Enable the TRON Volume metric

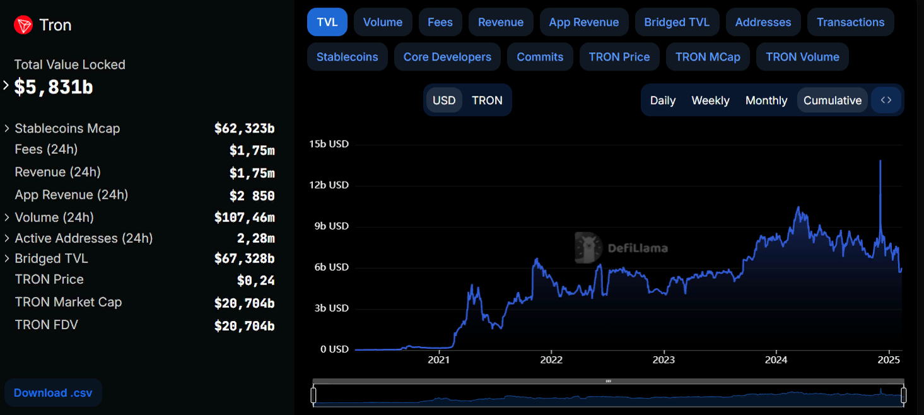click(x=802, y=57)
